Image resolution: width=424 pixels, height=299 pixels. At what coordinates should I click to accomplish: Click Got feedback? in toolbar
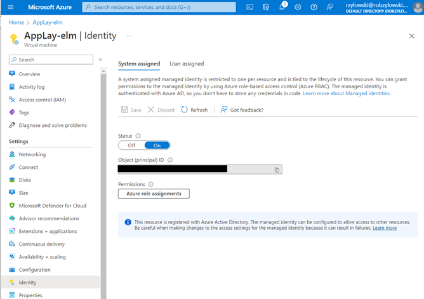pos(242,110)
